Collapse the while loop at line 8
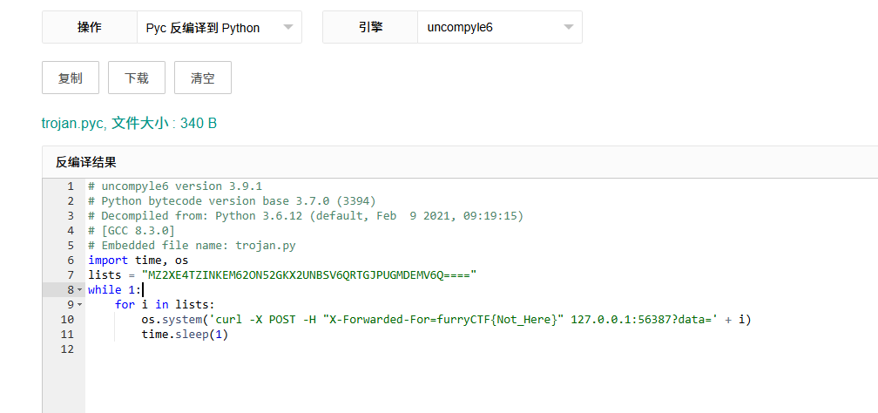The height and width of the screenshot is (413, 878). coord(80,289)
